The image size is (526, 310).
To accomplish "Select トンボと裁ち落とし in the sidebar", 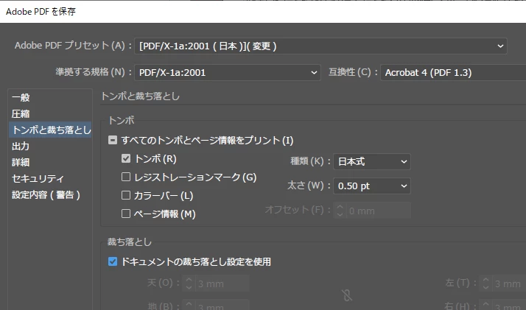I will pyautogui.click(x=50, y=130).
